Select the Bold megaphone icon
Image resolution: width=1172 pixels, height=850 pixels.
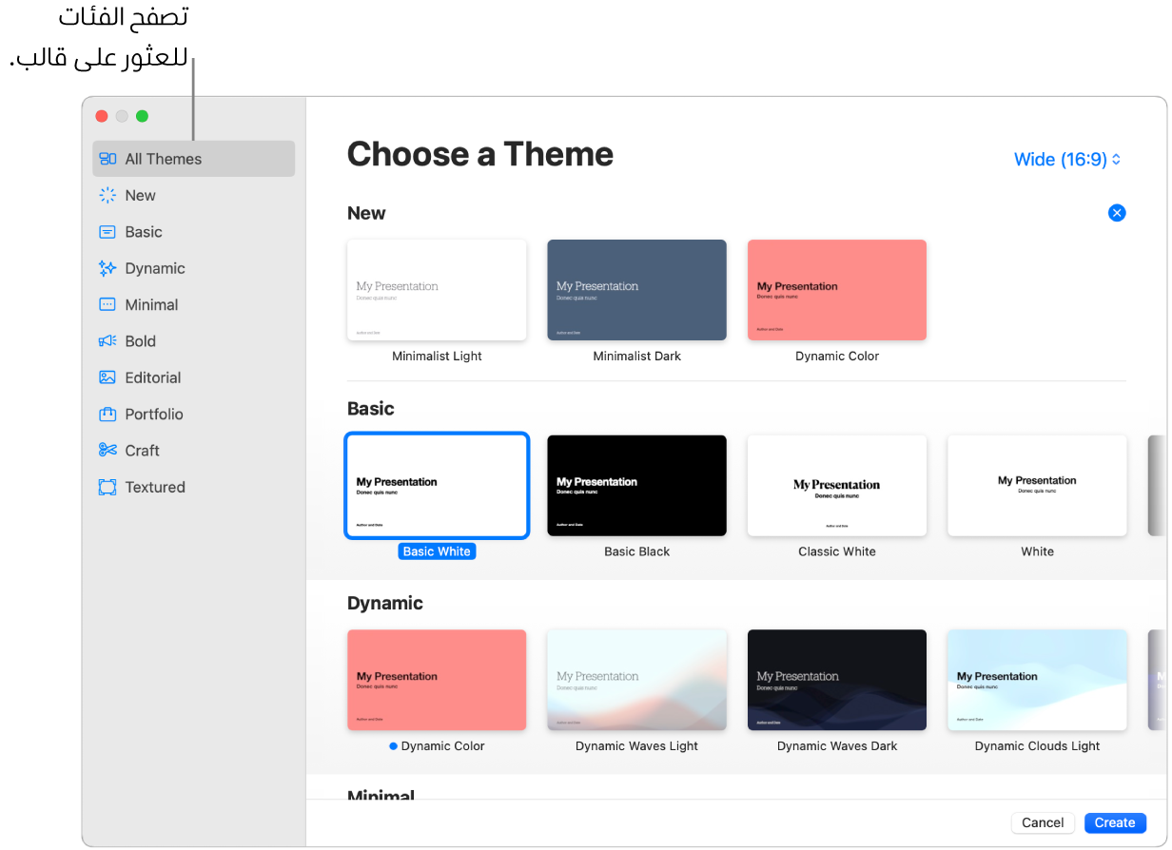(x=107, y=341)
